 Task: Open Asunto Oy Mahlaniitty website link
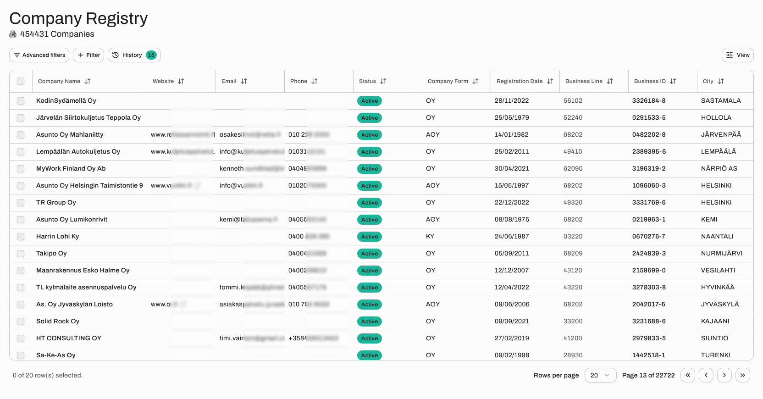click(x=182, y=135)
